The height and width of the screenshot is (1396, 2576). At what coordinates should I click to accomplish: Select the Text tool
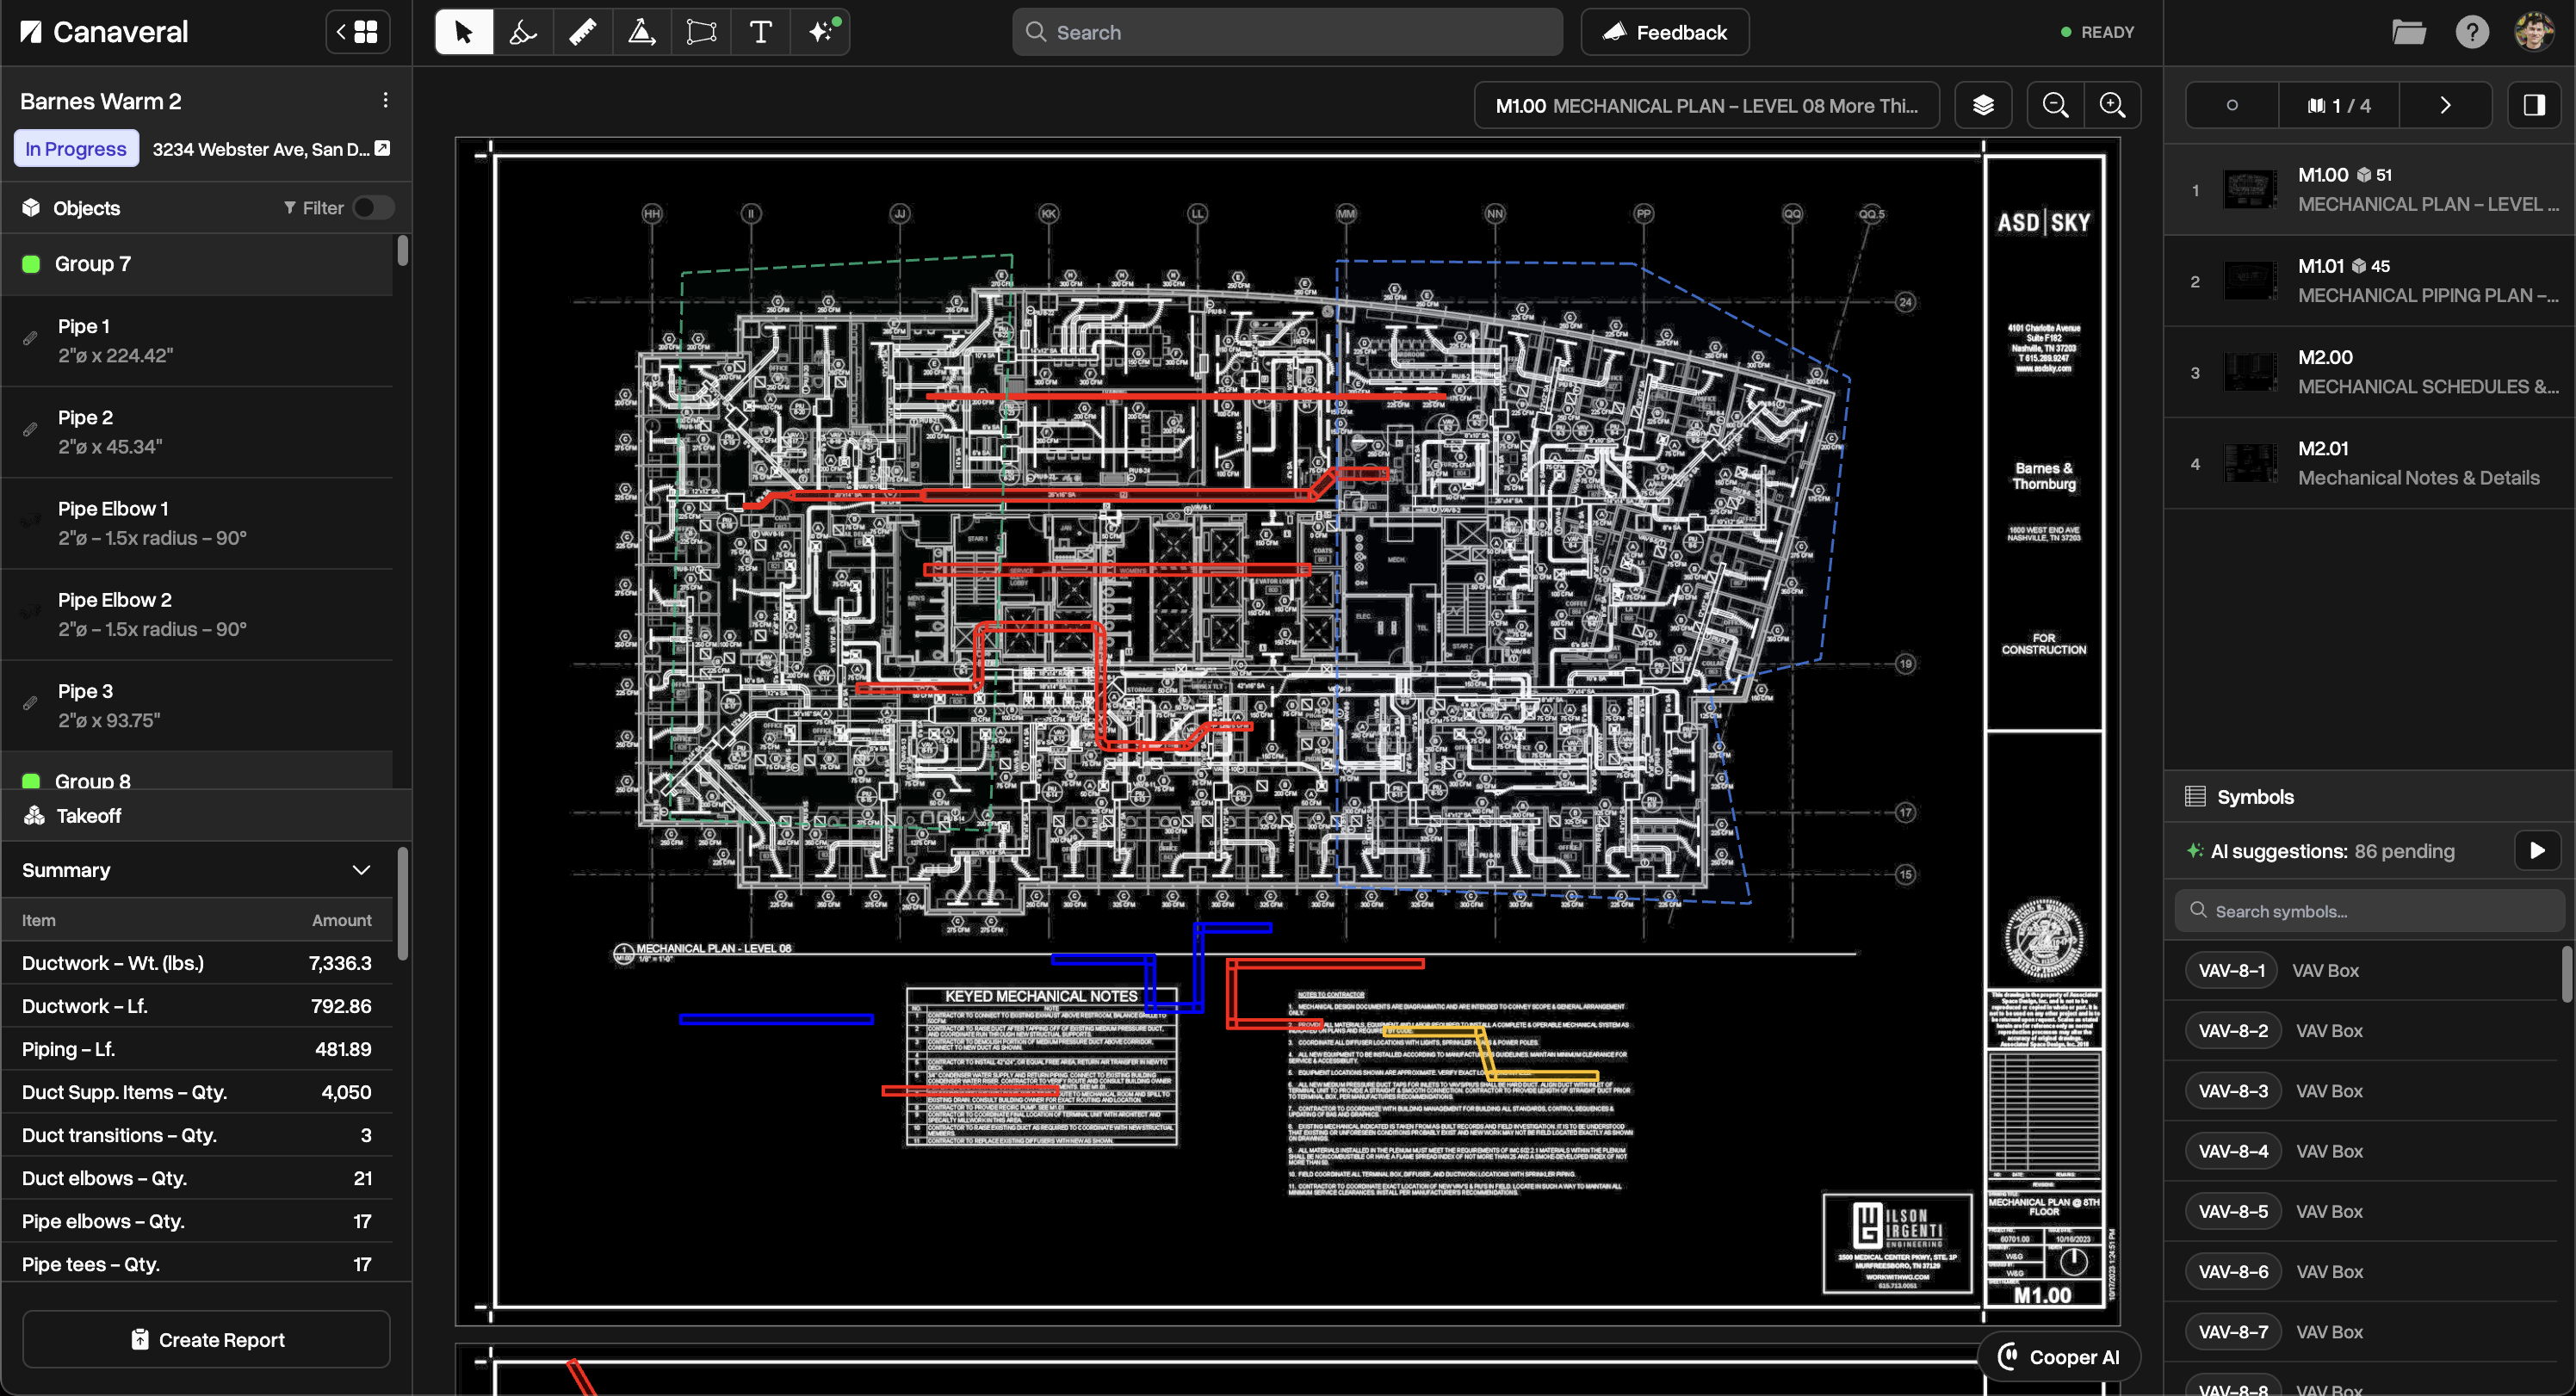(761, 32)
